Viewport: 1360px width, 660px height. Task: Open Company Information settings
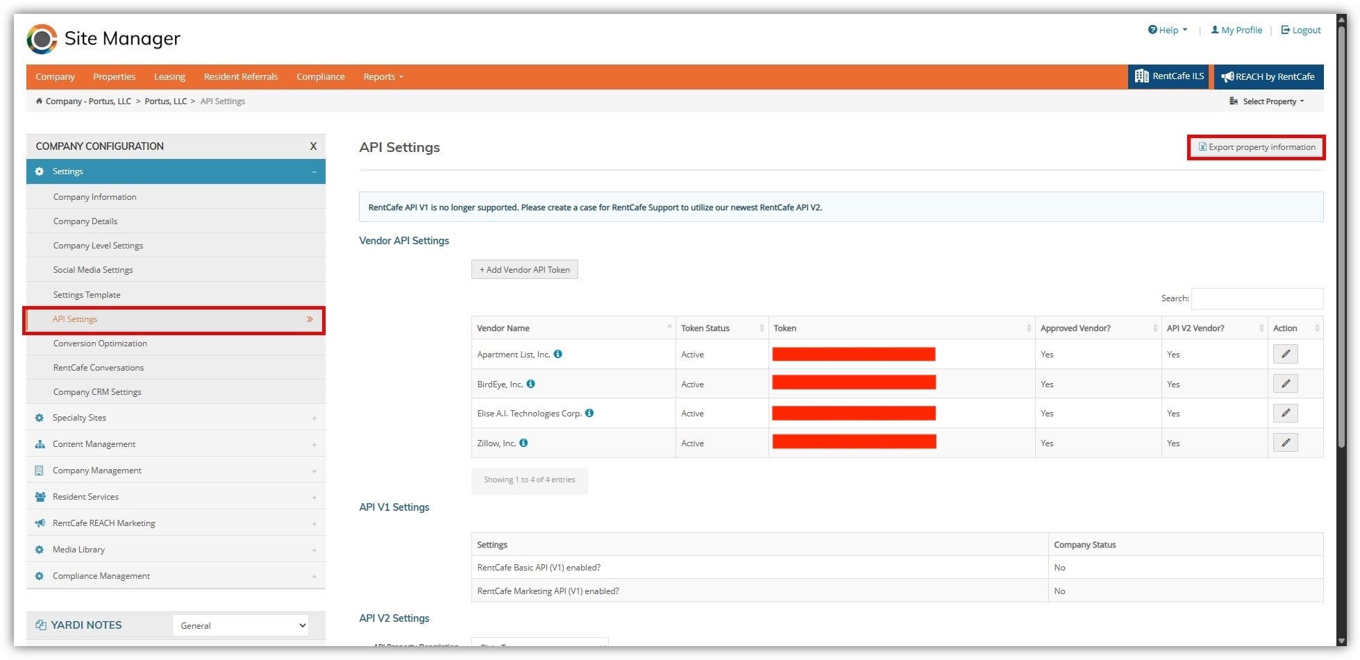176,197
